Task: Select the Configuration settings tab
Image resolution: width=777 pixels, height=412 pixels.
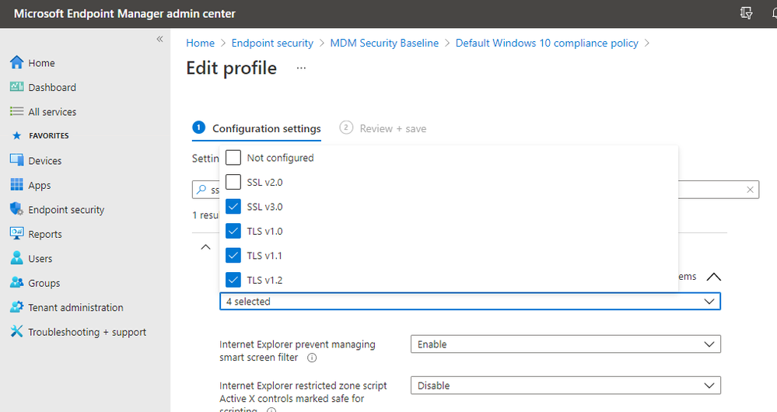Action: 266,128
